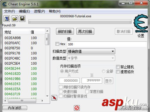The width and height of the screenshot is (150, 112).
Task: Select green address row 00461F19
Action: pos(24,94)
